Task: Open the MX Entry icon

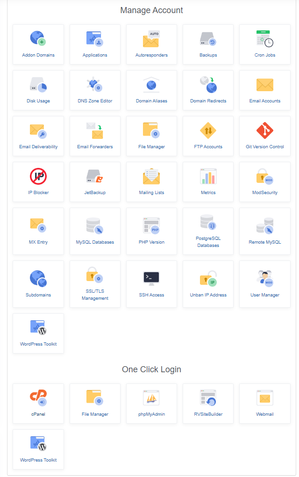Action: pyautogui.click(x=38, y=225)
